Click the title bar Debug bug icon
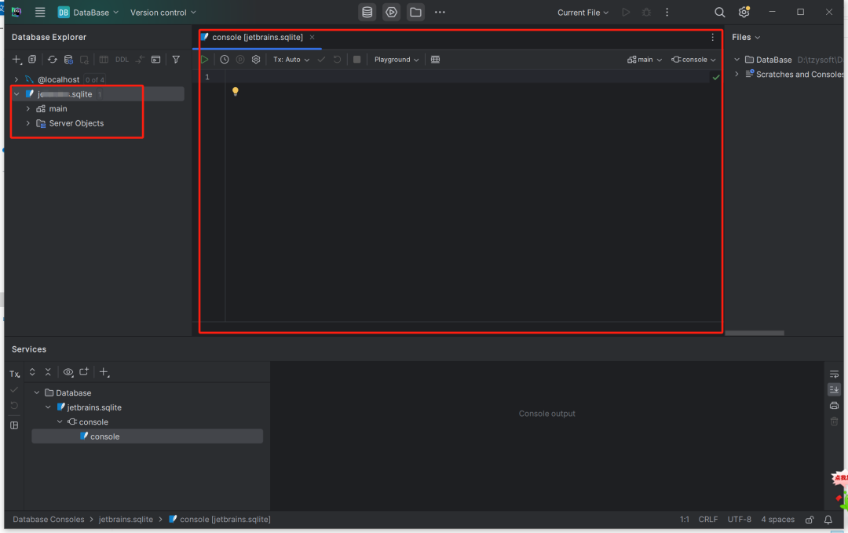The image size is (848, 533). [646, 12]
